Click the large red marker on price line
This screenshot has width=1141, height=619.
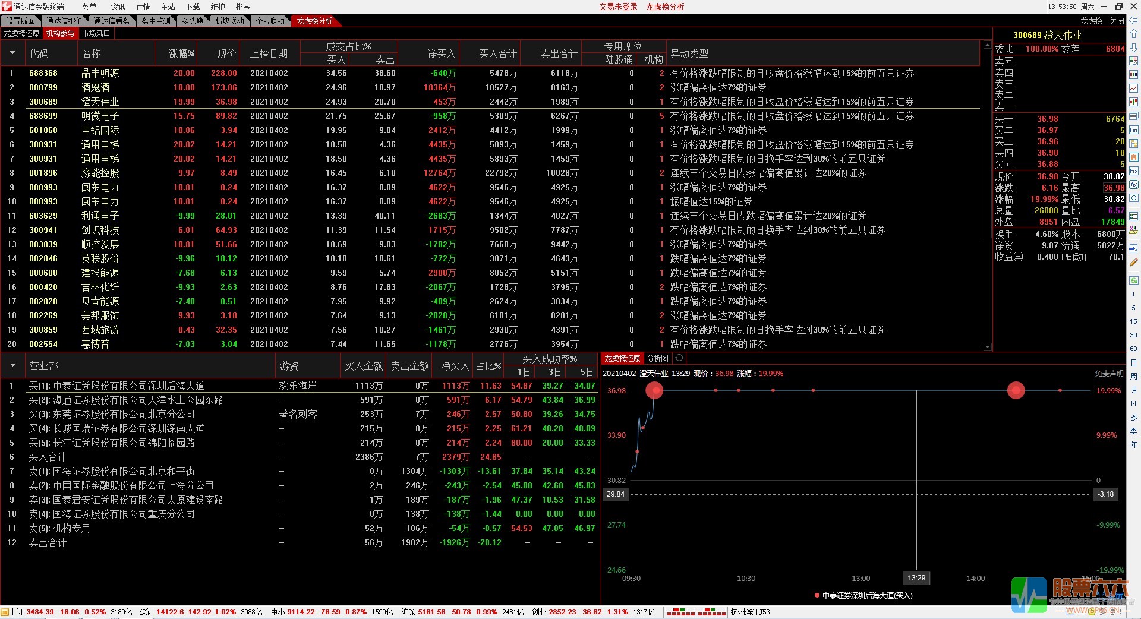(x=654, y=390)
